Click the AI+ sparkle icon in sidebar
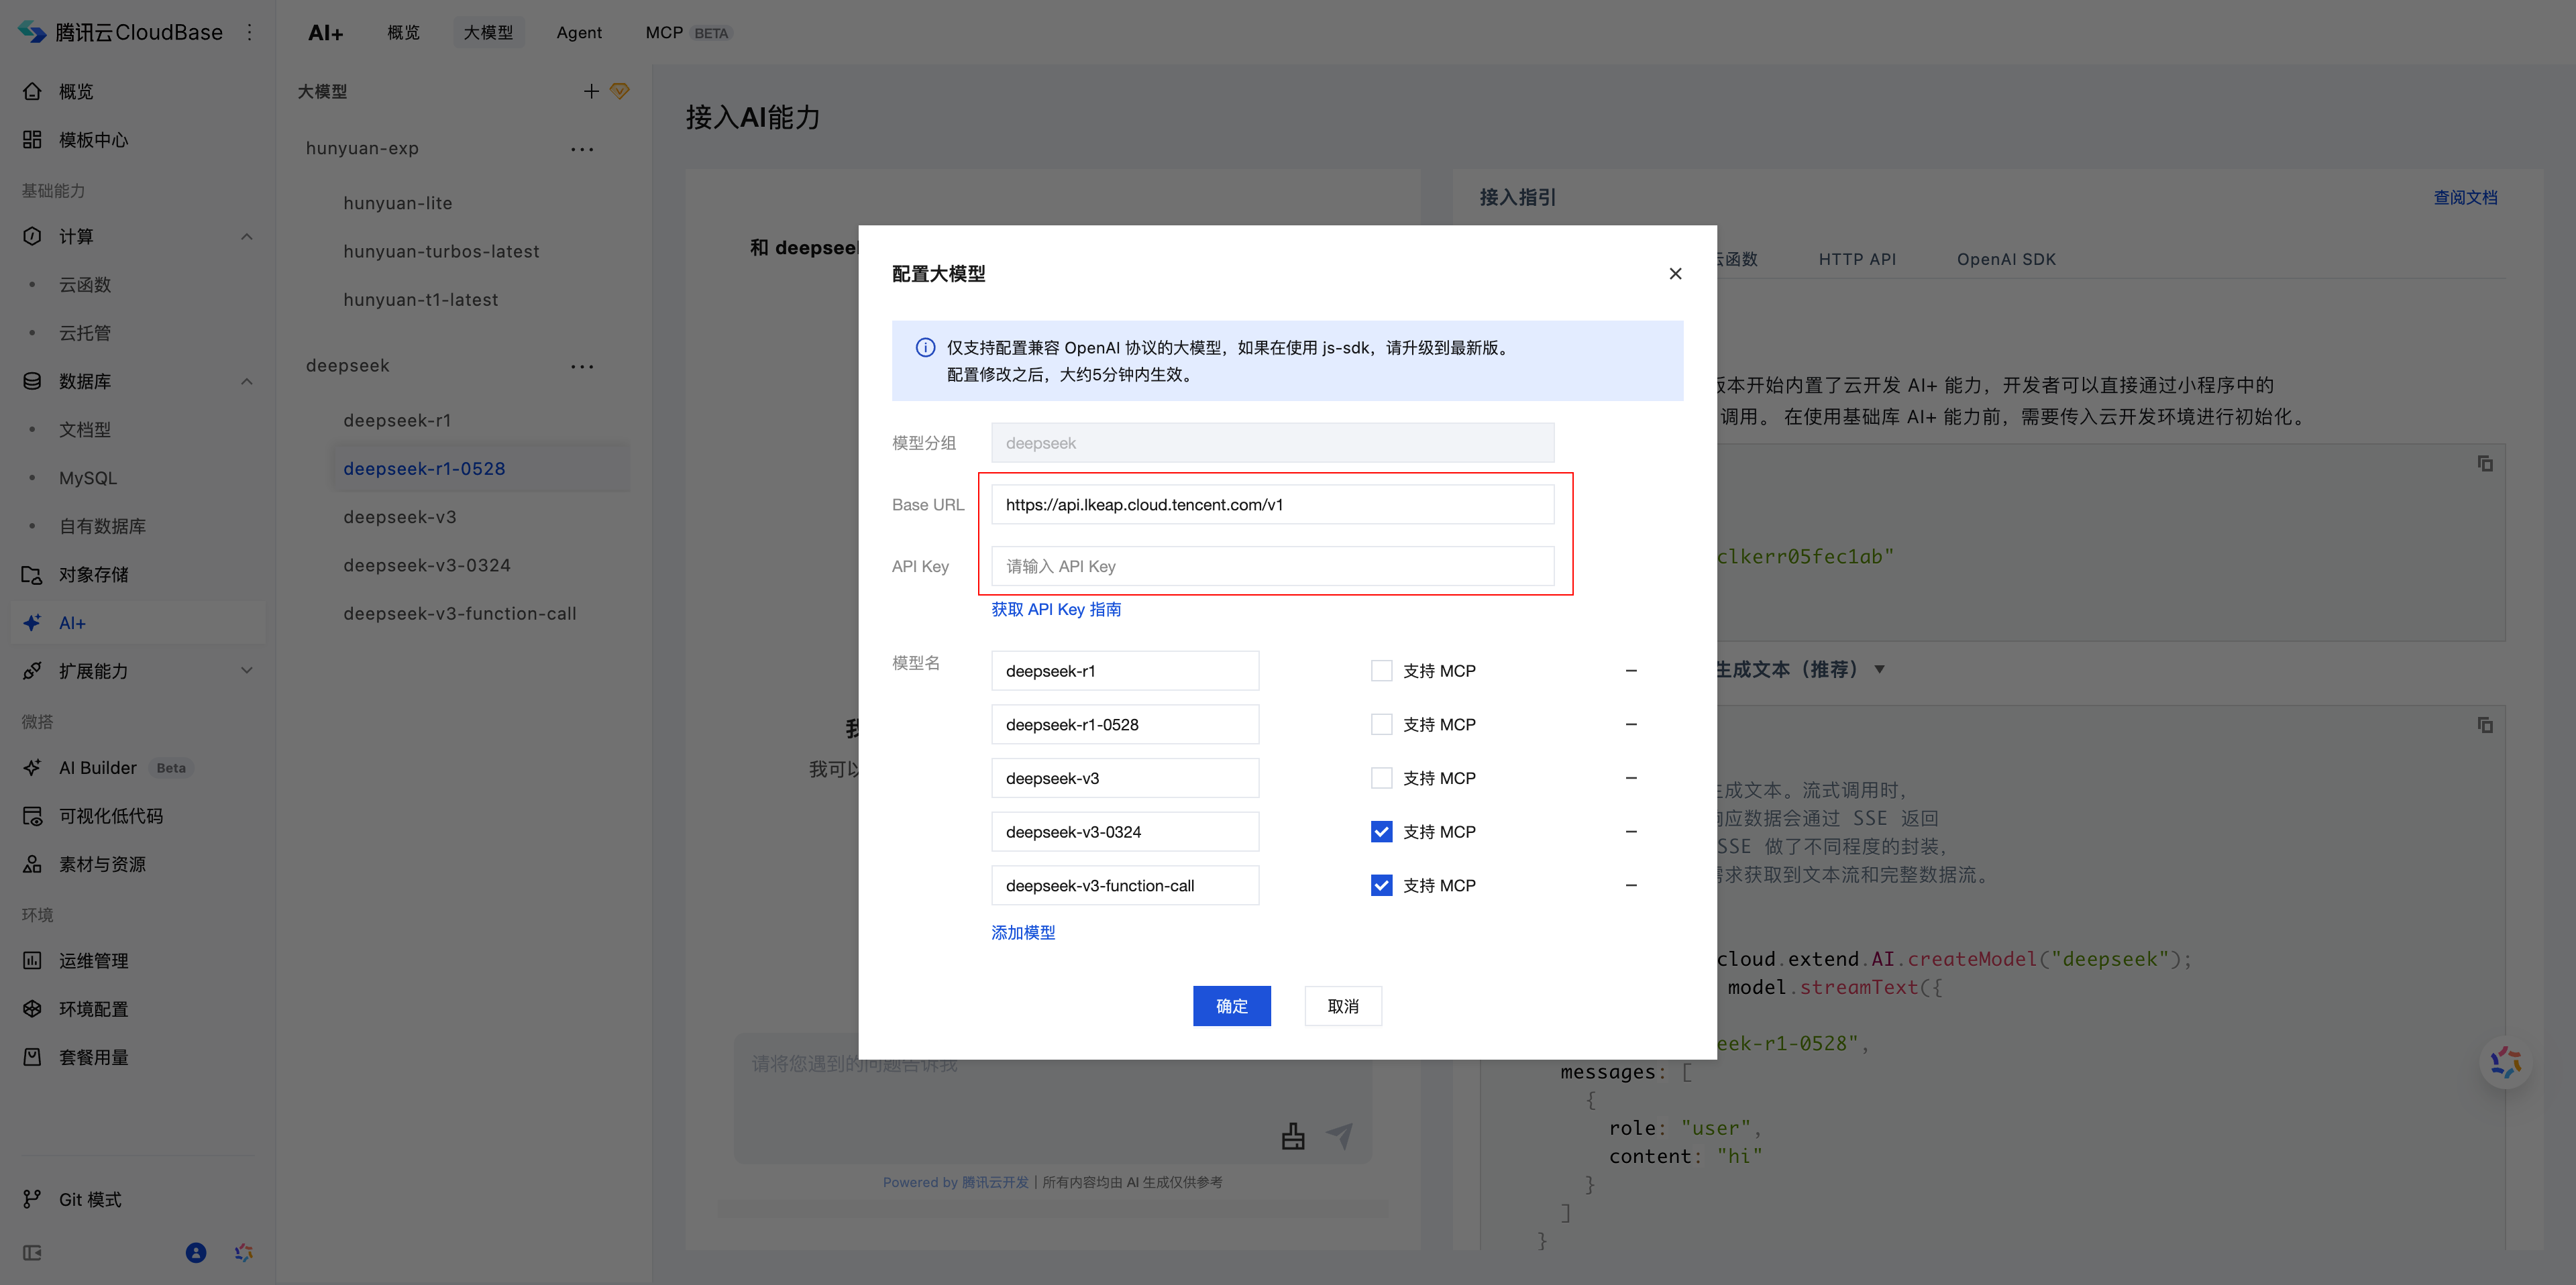Image resolution: width=2576 pixels, height=1285 pixels. (x=32, y=622)
